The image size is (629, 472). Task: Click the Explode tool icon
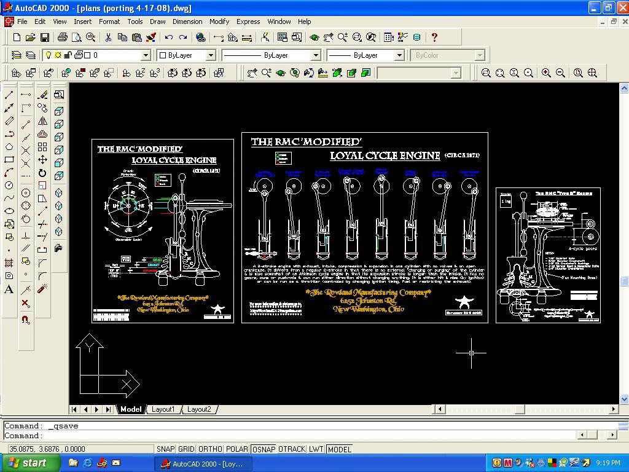[42, 289]
